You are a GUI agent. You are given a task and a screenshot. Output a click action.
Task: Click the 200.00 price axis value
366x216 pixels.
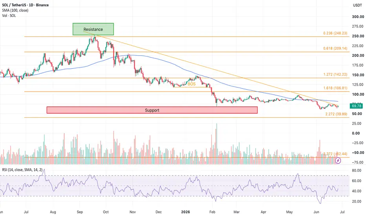pos(358,55)
